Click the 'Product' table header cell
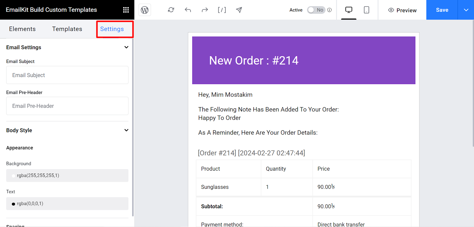Viewport: 474px width, 227px height. pos(228,169)
